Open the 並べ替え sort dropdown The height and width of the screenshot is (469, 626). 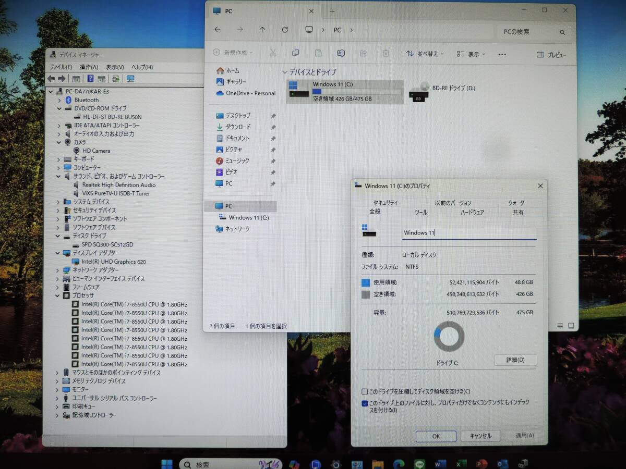point(425,54)
